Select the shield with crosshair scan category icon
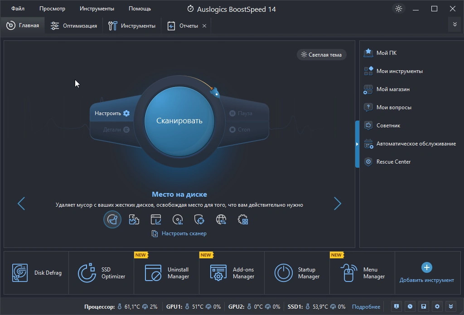 point(199,220)
